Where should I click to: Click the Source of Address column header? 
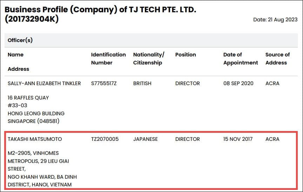(277, 59)
